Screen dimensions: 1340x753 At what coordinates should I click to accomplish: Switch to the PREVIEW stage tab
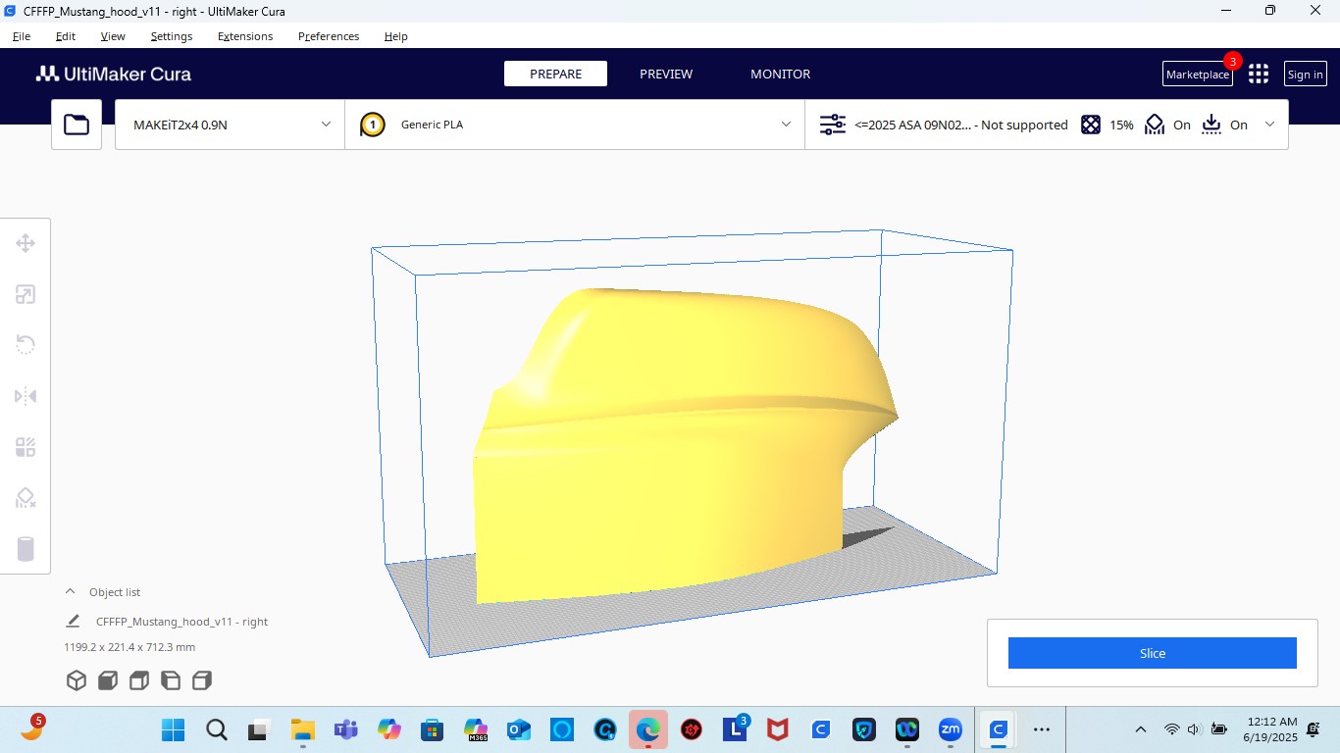pos(666,75)
